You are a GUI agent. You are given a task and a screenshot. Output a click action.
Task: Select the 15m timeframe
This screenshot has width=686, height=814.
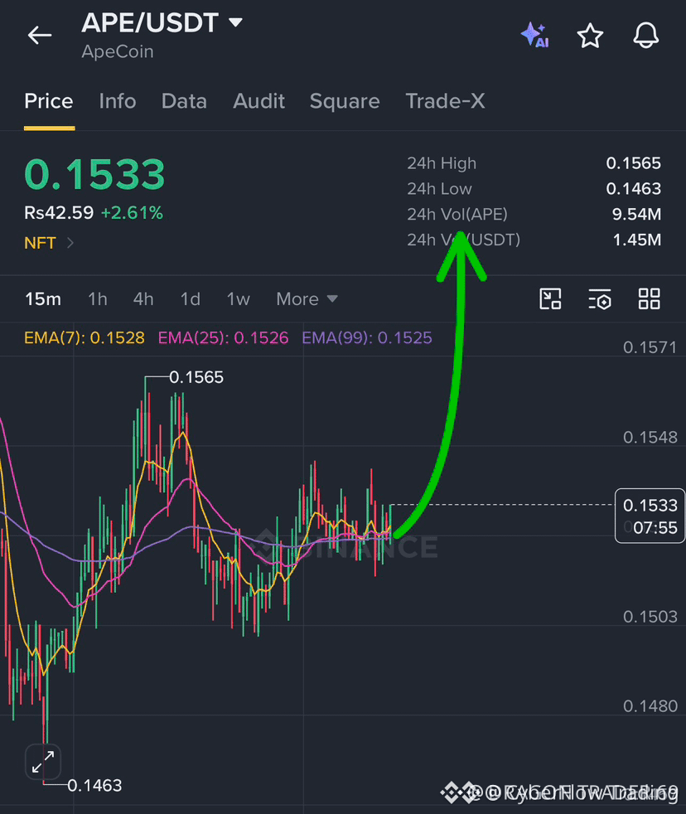pos(43,299)
